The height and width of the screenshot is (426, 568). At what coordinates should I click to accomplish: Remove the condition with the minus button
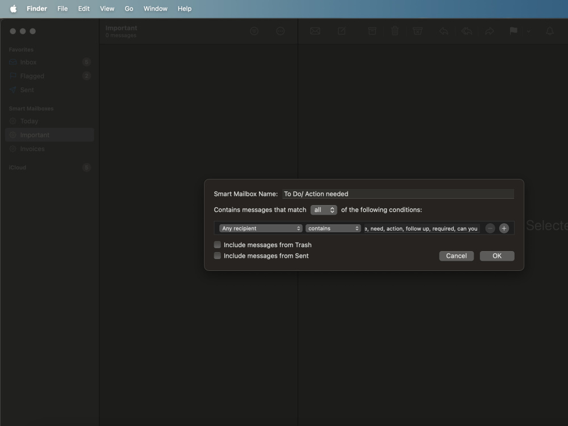pos(490,228)
